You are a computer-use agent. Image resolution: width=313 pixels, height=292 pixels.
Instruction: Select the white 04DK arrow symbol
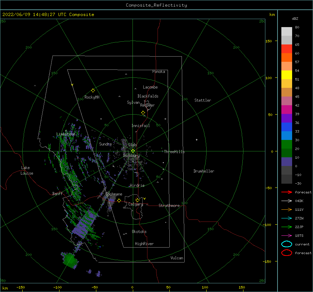[x=287, y=201]
